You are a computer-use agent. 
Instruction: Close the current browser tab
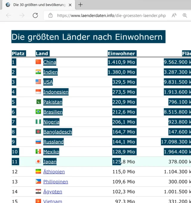70,5
